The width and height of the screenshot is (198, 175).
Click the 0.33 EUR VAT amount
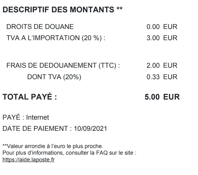pos(162,77)
